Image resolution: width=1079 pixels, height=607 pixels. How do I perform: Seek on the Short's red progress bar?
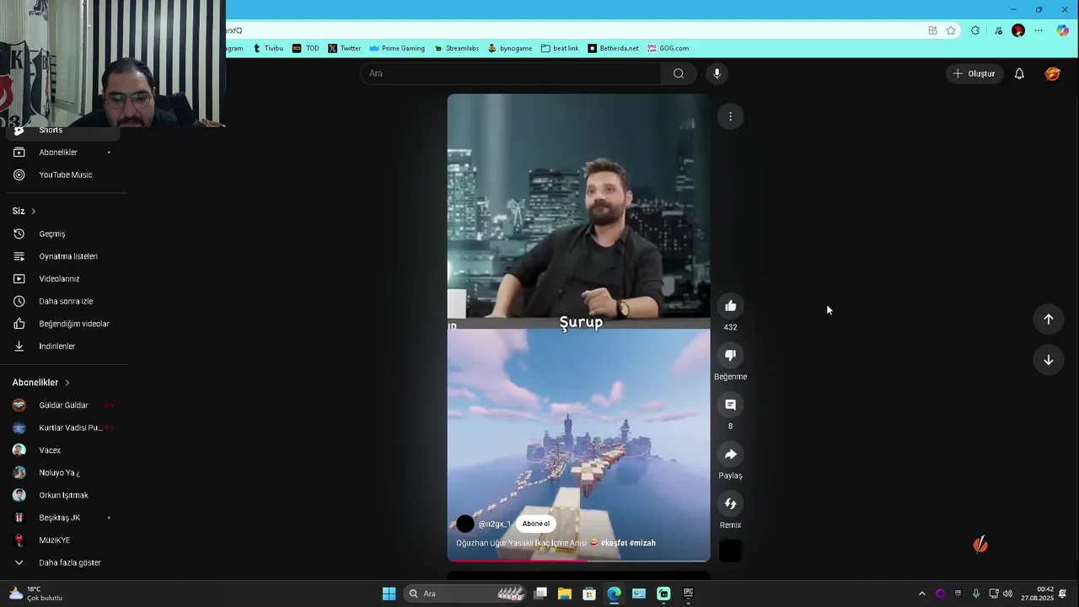pyautogui.click(x=578, y=561)
